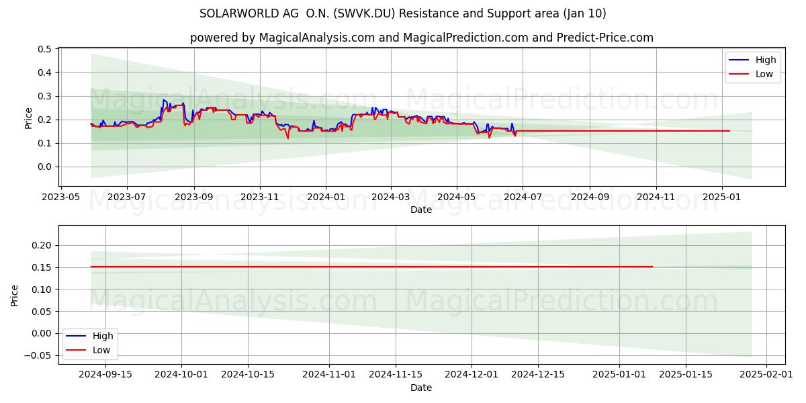Click the '0.1' y-axis label in the top chart
This screenshot has width=806, height=403.
(45, 143)
